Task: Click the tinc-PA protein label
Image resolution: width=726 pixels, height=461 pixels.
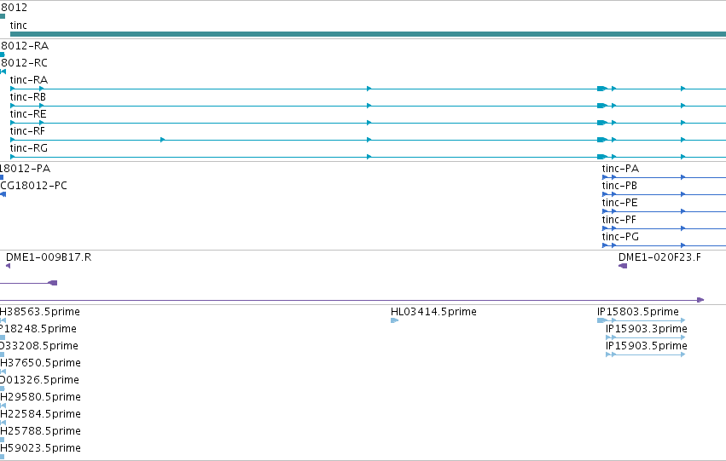Action: [620, 169]
